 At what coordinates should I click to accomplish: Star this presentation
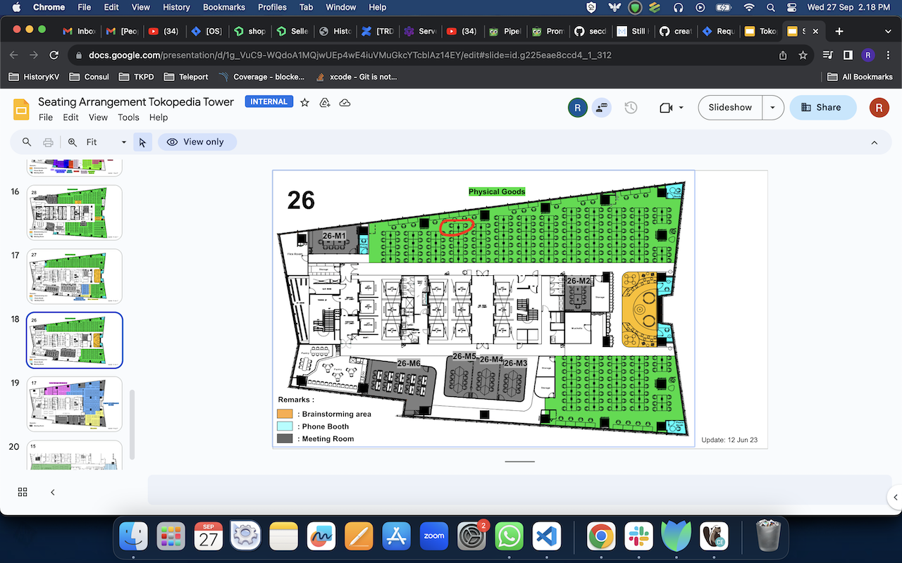tap(304, 103)
